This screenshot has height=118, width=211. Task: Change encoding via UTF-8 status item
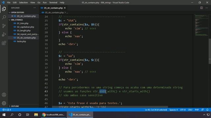click(x=183, y=110)
